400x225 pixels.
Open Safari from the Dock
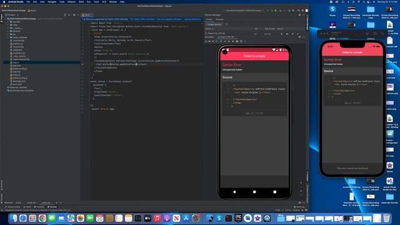(x=23, y=218)
